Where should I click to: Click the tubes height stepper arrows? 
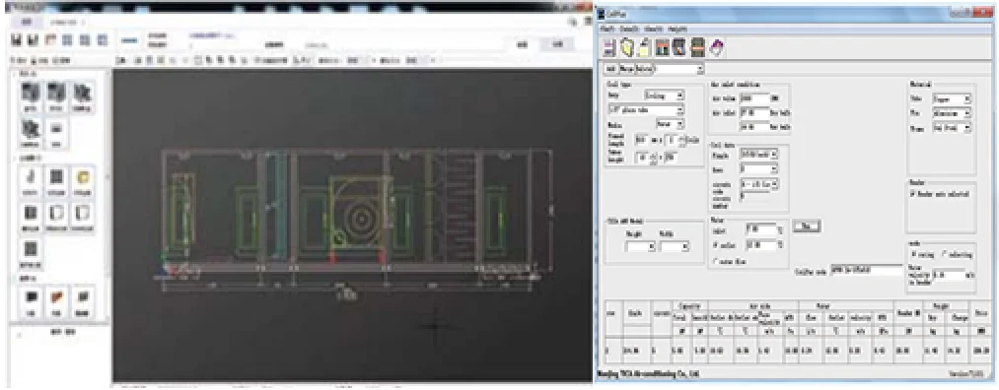coord(654,158)
